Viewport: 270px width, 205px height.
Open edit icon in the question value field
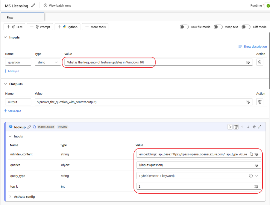(248, 62)
